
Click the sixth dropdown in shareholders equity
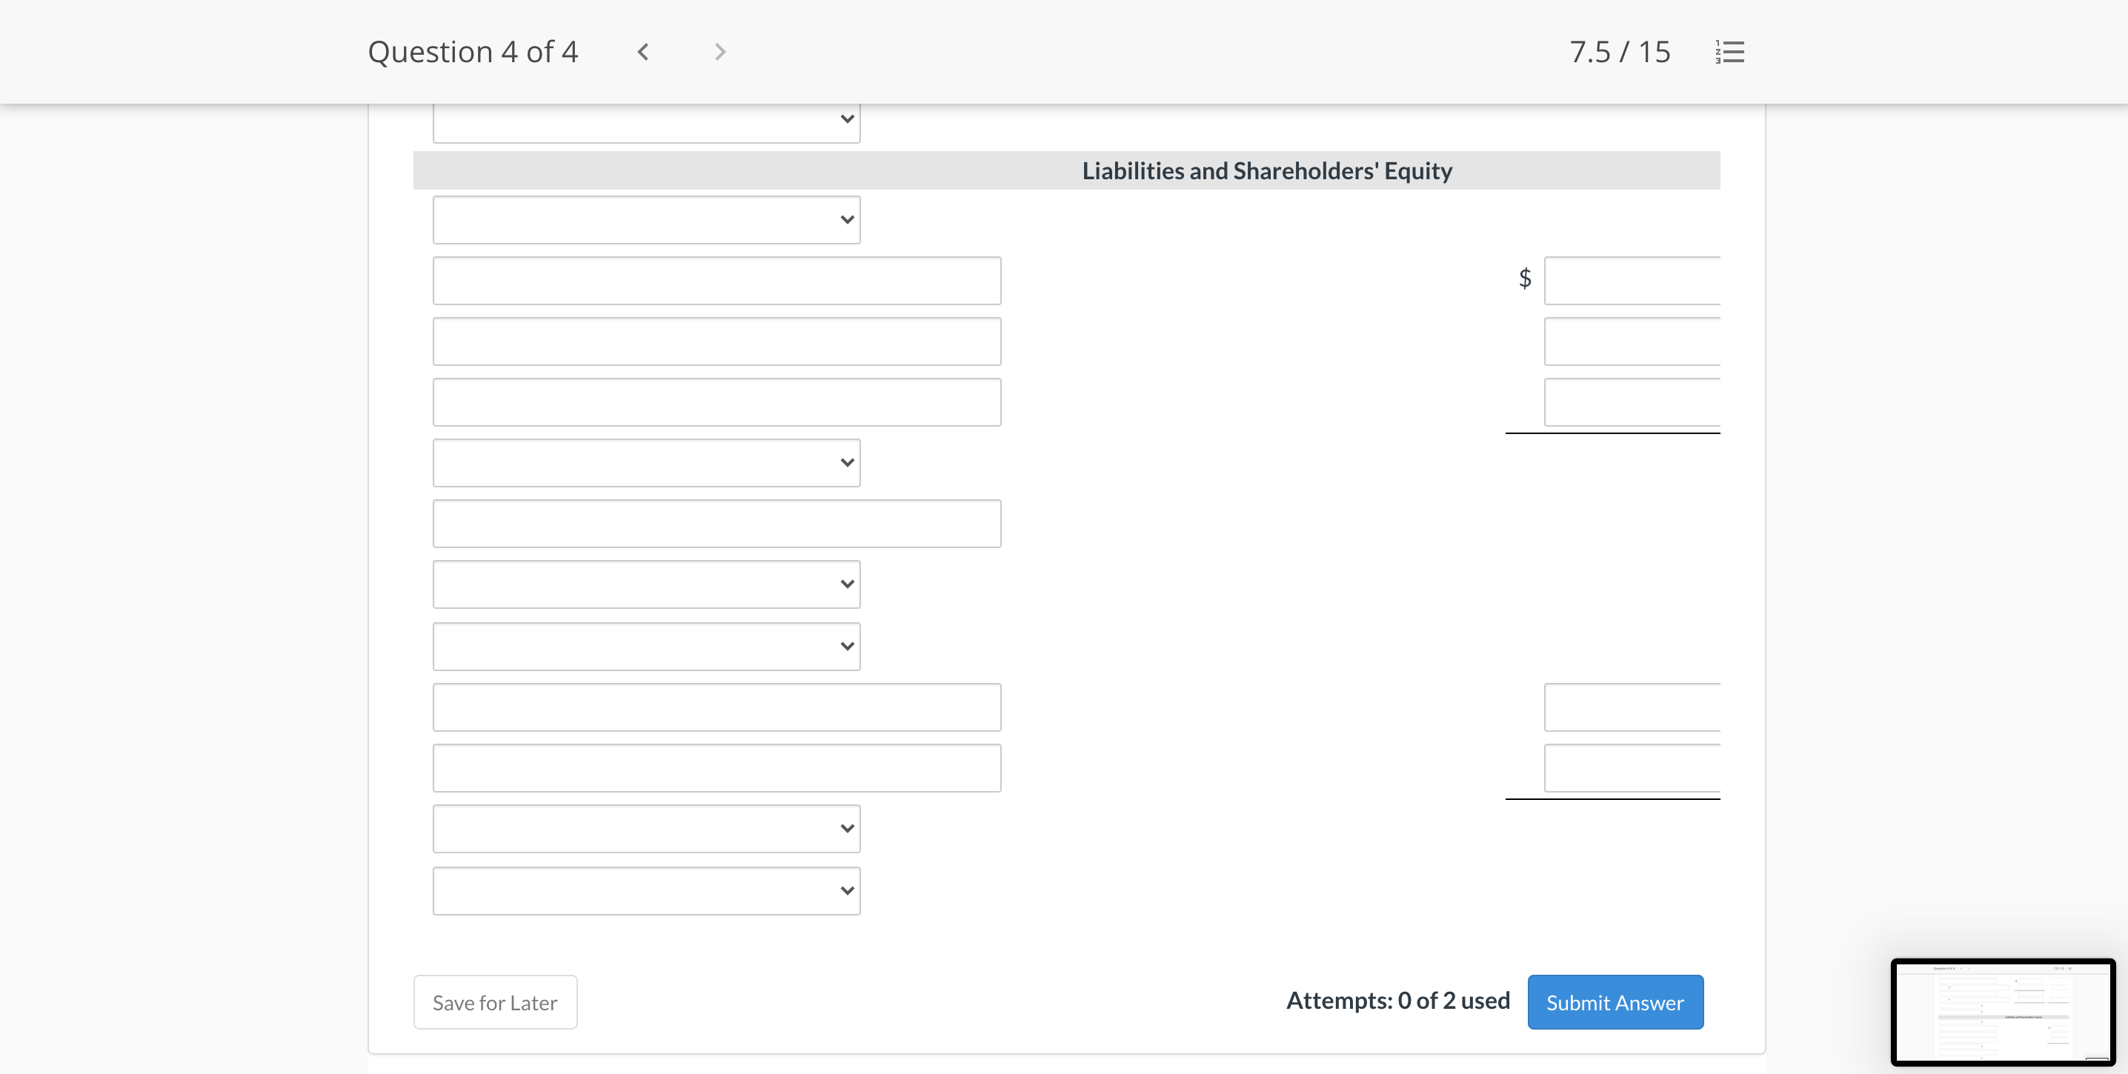(645, 890)
